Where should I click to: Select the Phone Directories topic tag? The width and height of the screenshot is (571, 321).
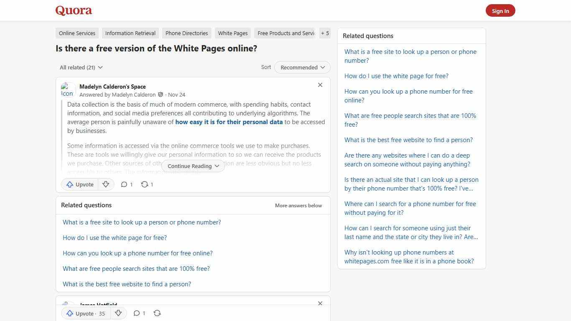click(186, 33)
